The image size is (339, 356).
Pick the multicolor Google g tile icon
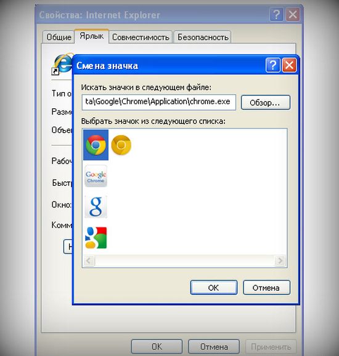pyautogui.click(x=96, y=237)
